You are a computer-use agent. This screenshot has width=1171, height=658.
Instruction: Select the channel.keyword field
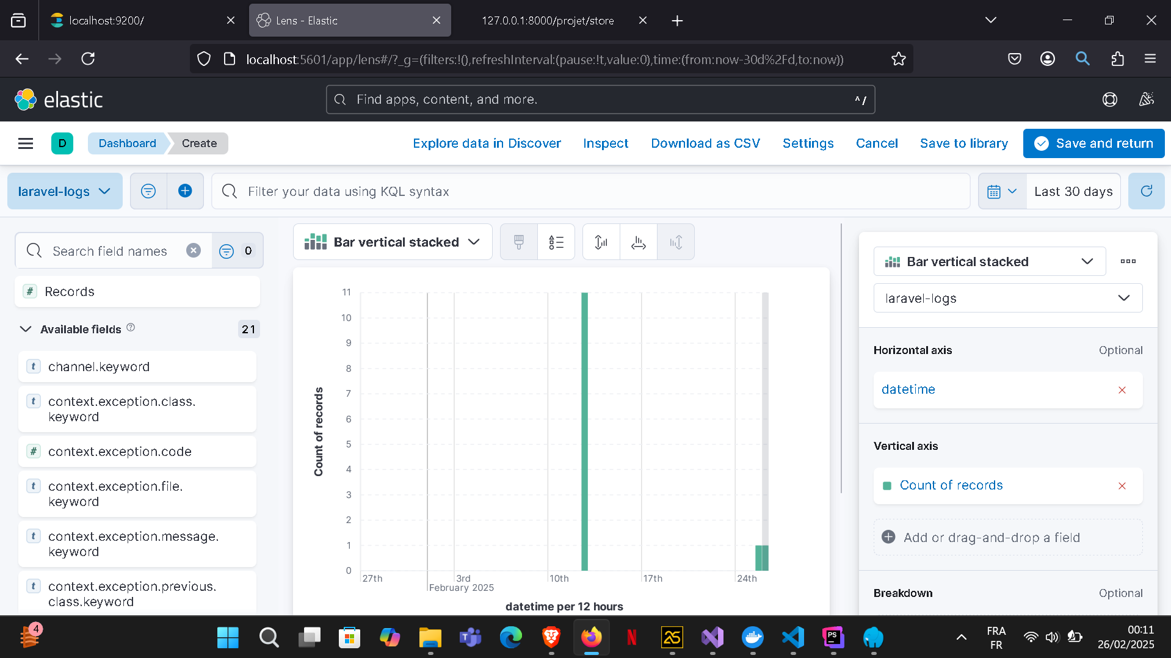pyautogui.click(x=137, y=367)
